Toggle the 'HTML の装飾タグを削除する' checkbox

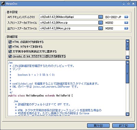pyautogui.click(x=10, y=42)
